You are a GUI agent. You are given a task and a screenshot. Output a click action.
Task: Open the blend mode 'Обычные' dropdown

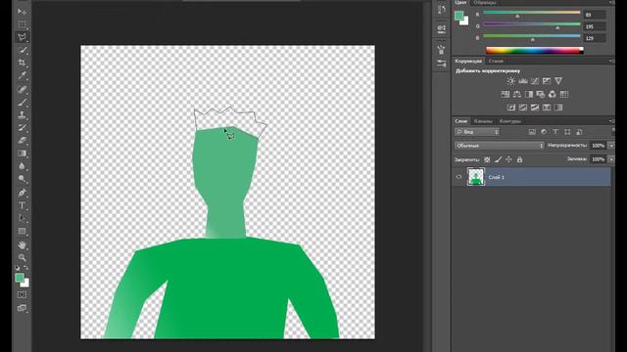(500, 146)
